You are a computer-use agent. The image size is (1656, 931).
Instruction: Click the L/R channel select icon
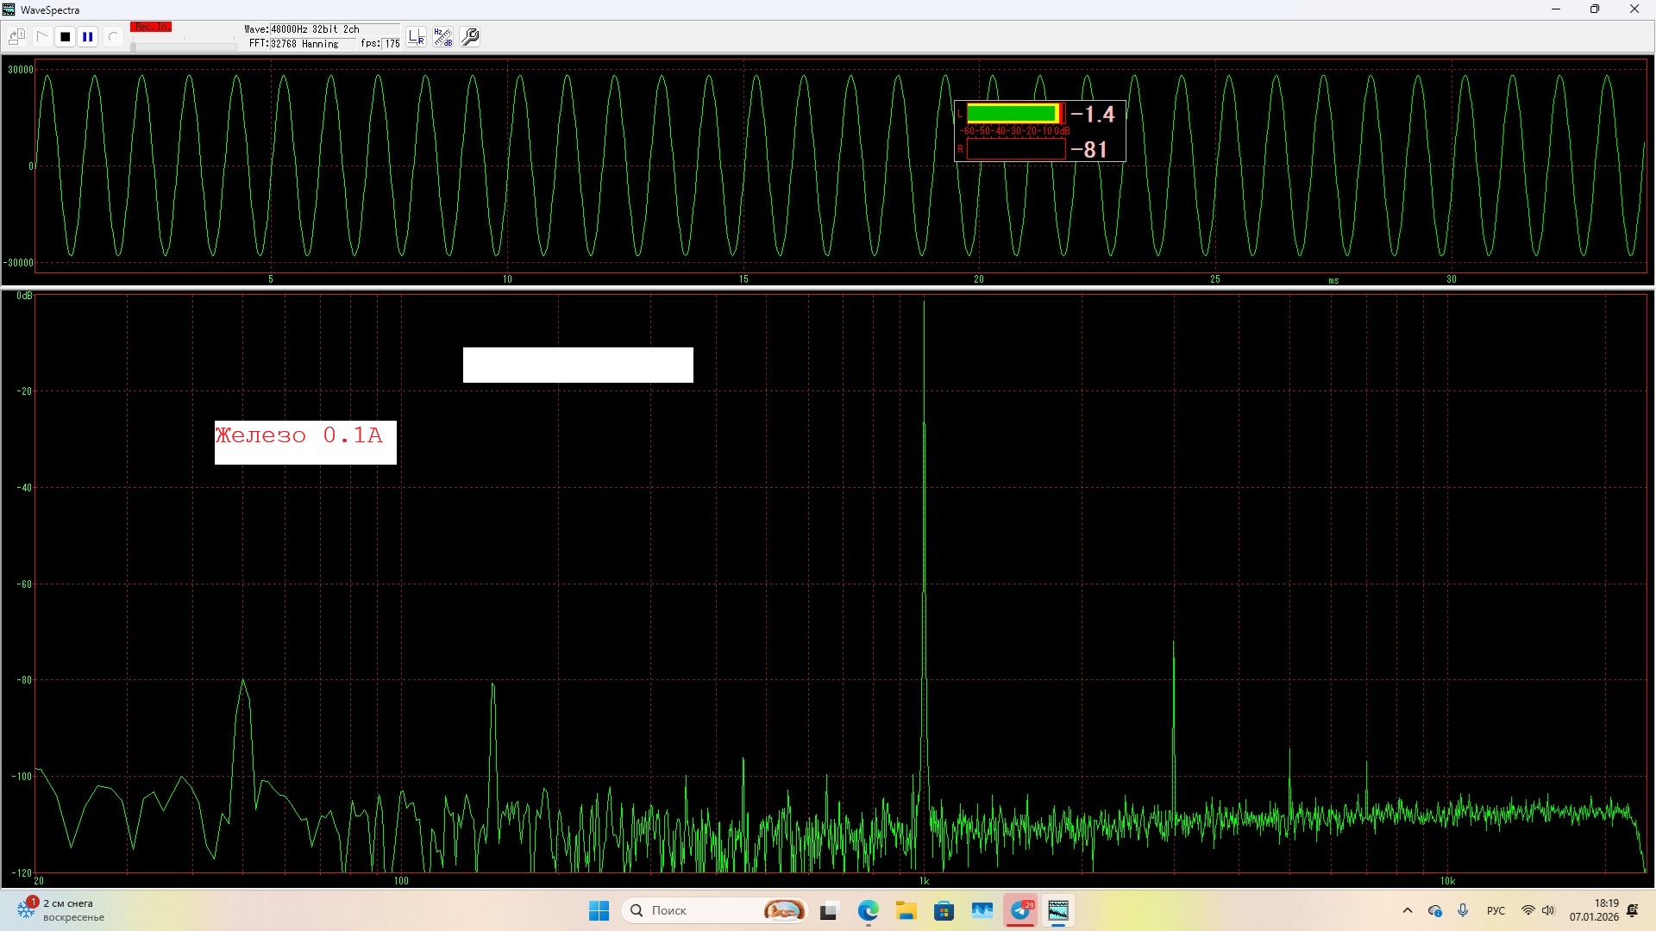point(417,37)
